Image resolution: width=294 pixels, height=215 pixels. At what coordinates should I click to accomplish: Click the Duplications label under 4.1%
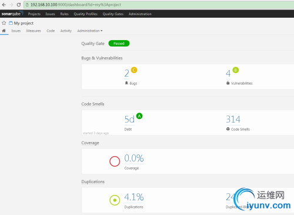(x=133, y=207)
